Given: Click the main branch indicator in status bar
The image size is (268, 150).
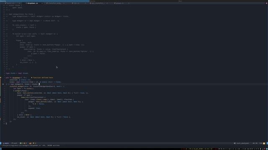Looking at the screenshot, I should point(6,143).
